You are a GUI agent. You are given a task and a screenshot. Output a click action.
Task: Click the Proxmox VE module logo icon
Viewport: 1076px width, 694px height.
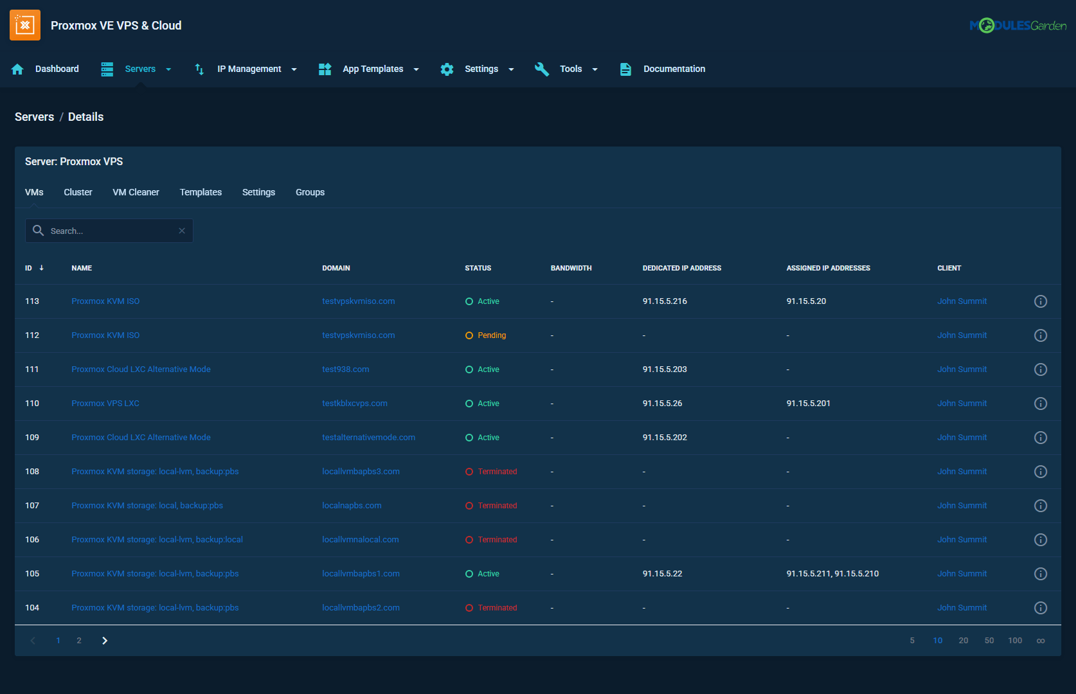[24, 24]
